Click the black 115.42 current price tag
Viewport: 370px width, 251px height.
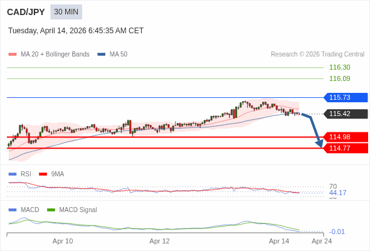(346, 114)
